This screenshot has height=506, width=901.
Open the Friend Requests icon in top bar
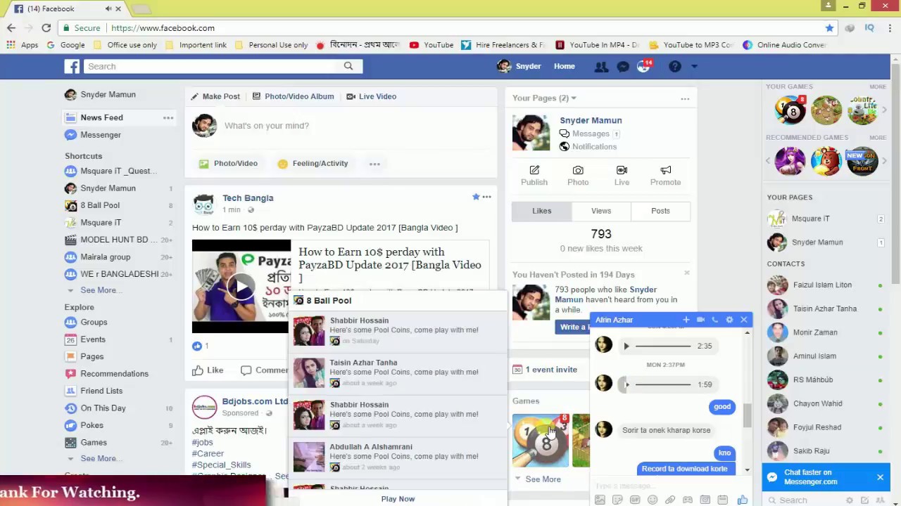601,66
